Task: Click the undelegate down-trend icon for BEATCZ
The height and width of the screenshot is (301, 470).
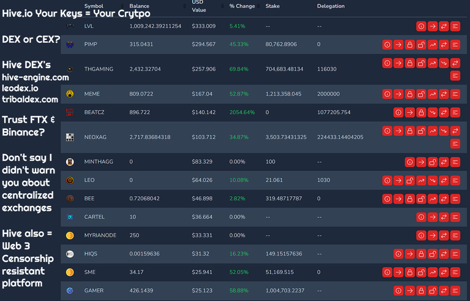Action: (433, 113)
